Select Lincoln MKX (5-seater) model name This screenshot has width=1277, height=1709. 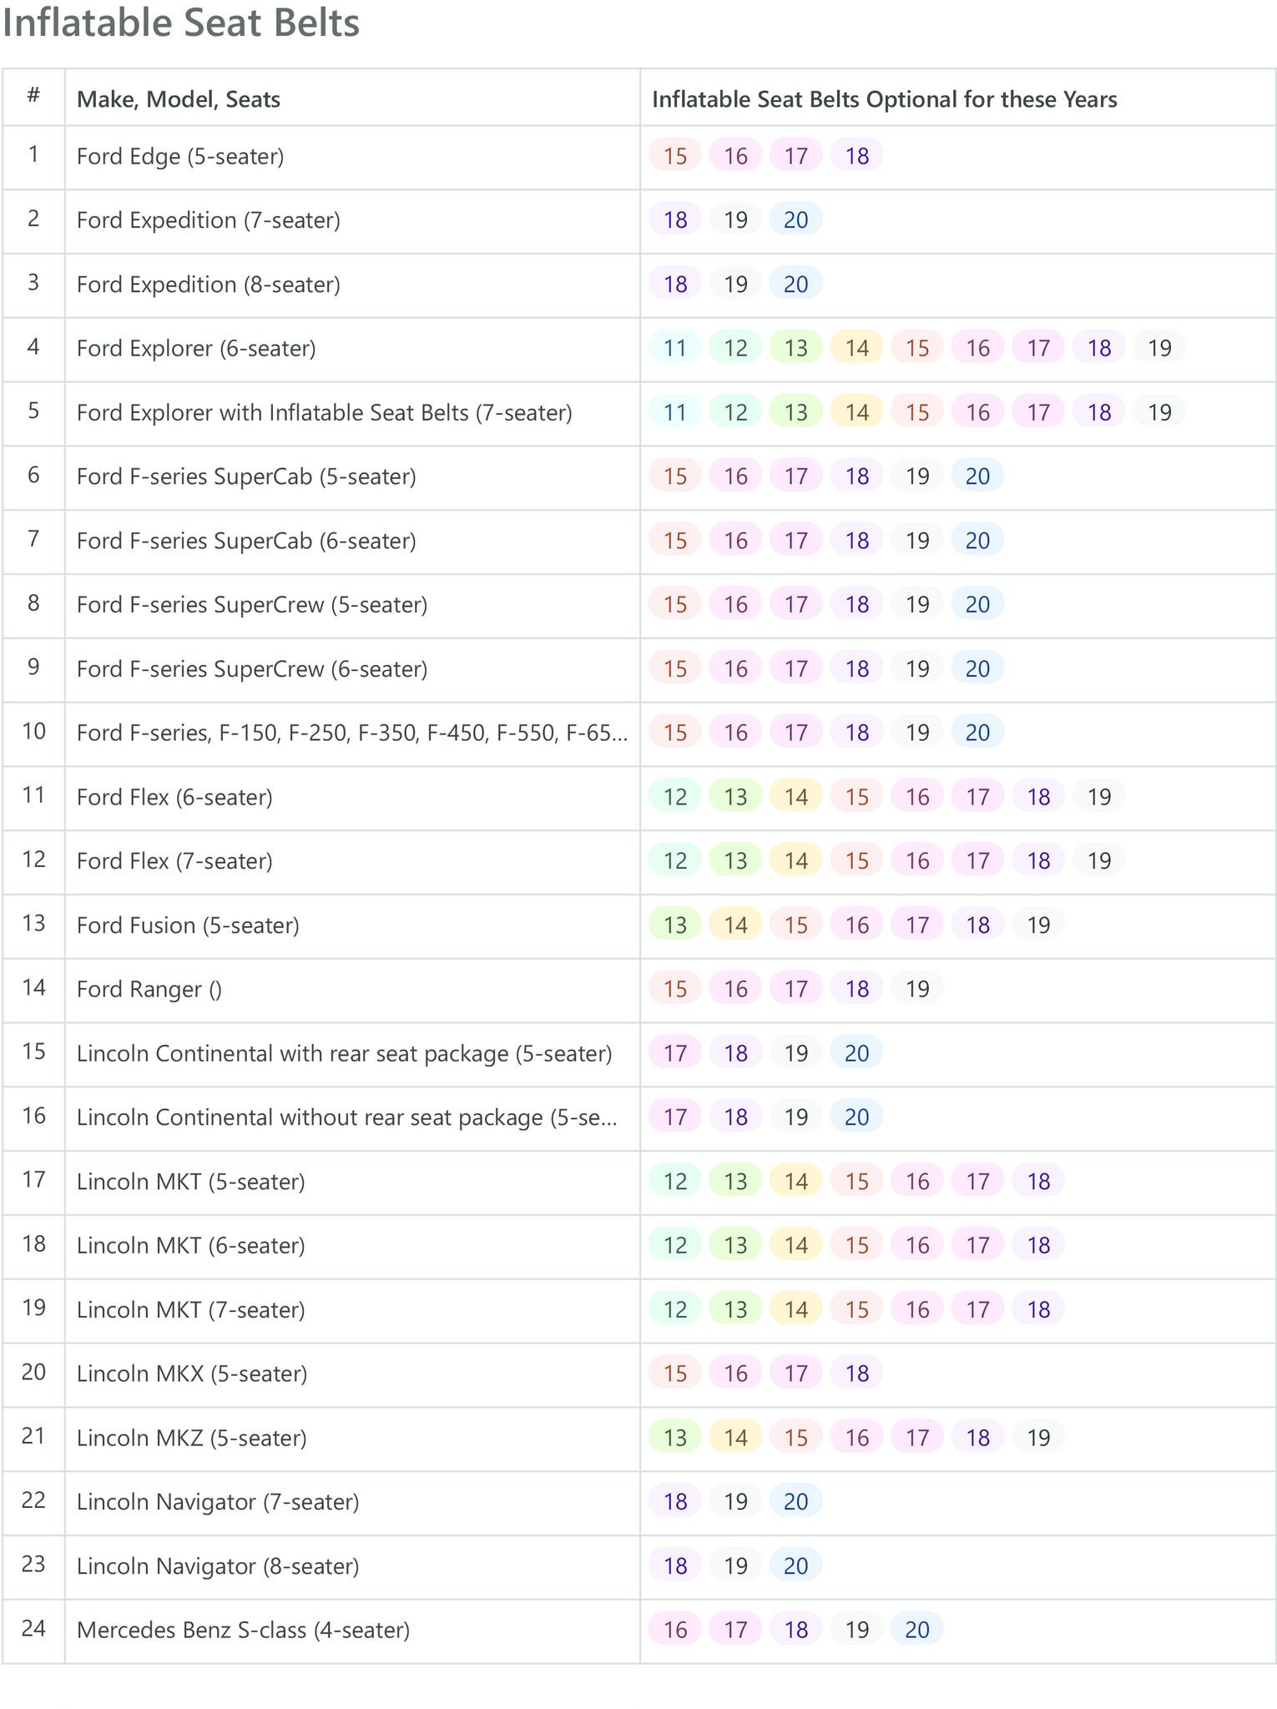tap(192, 1374)
